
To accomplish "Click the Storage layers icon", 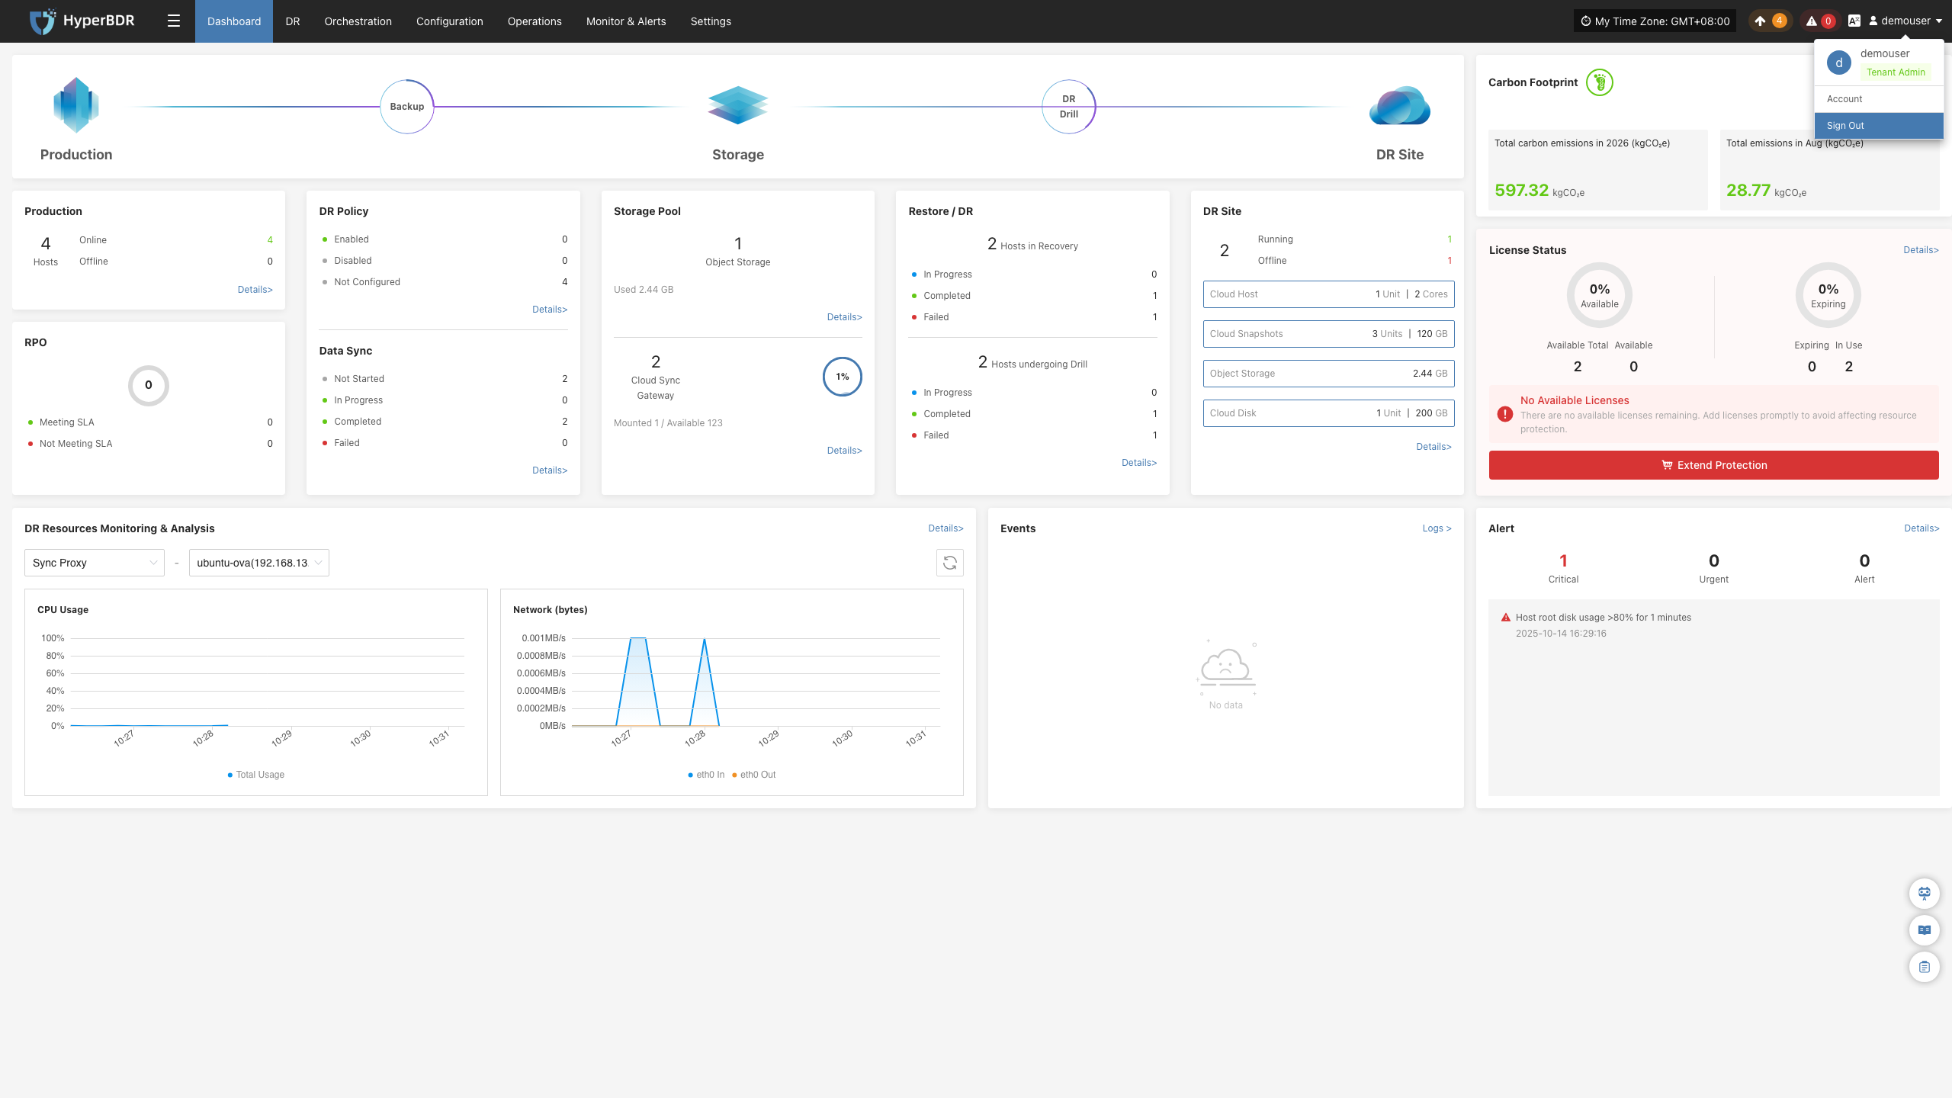I will 737,105.
